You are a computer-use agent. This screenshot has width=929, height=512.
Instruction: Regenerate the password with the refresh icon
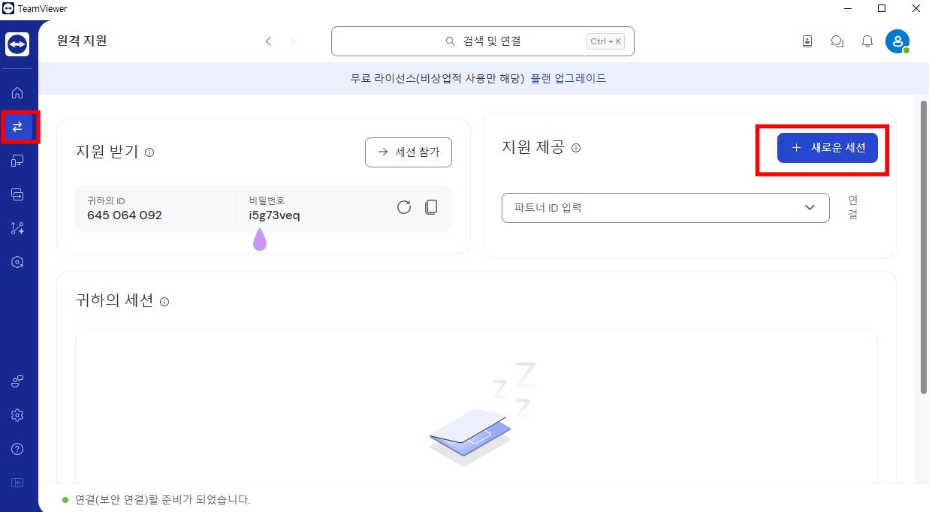tap(404, 206)
